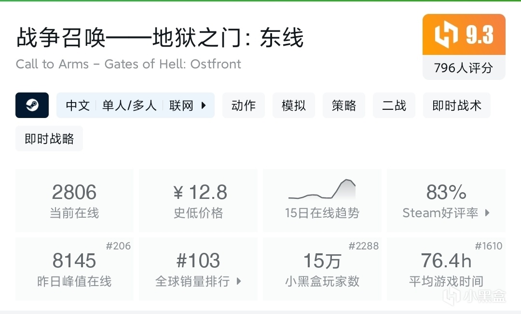Tap the 当前在线 2806 stat card

(74, 200)
